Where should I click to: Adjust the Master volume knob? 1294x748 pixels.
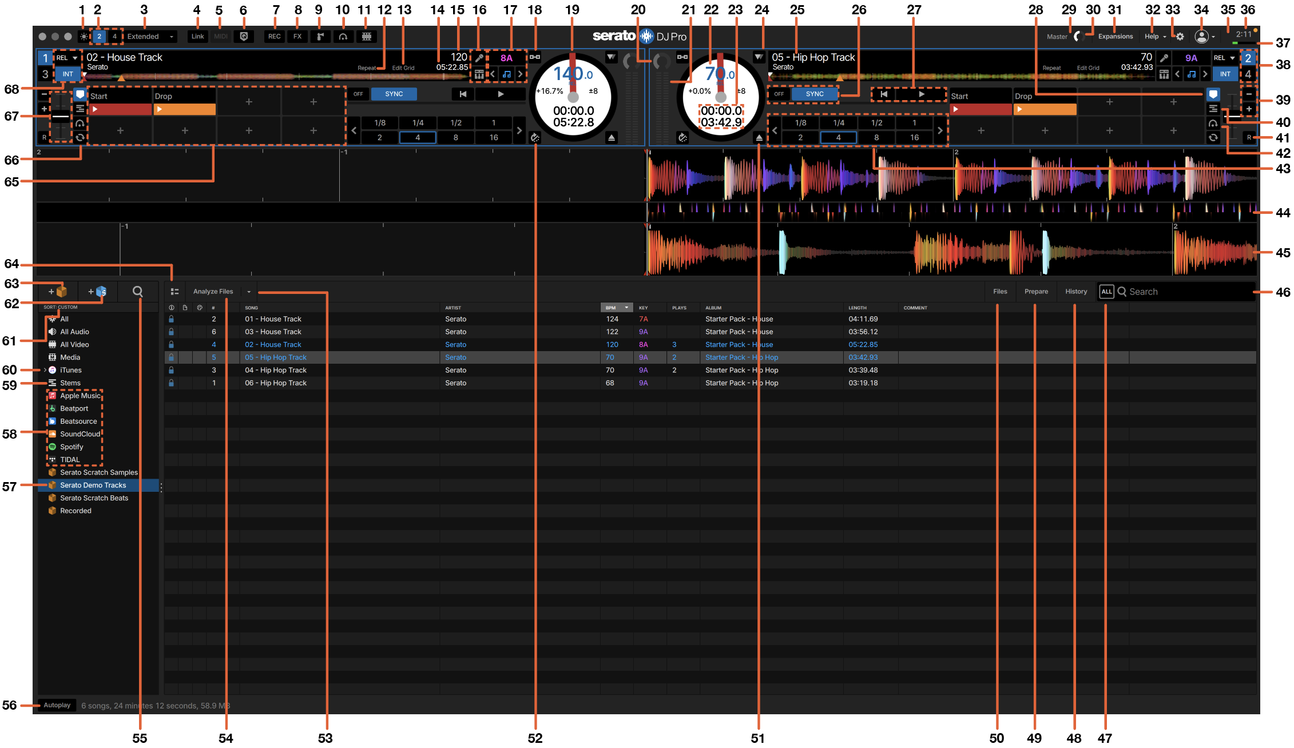pos(1078,37)
